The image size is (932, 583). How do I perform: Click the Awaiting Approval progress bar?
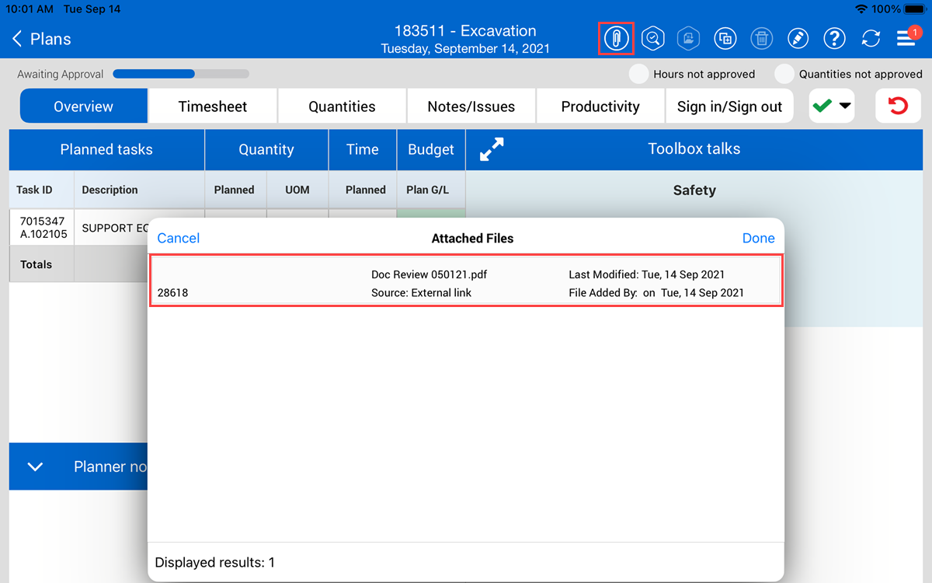pos(180,75)
